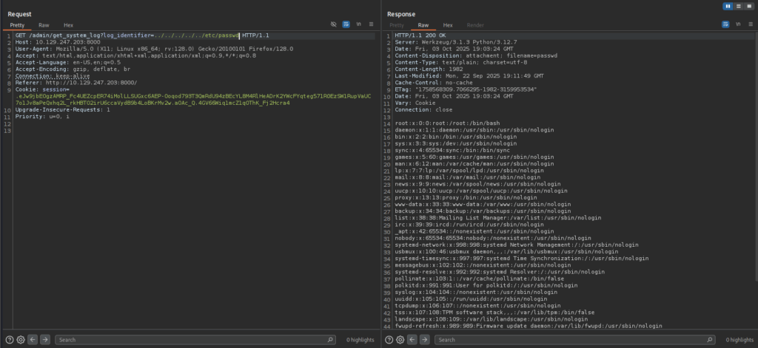Toggle the hidden-items eye icon in Request panel

(334, 24)
